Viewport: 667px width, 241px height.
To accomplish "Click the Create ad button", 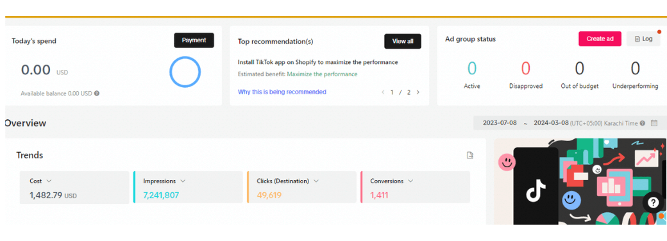I will tap(600, 38).
